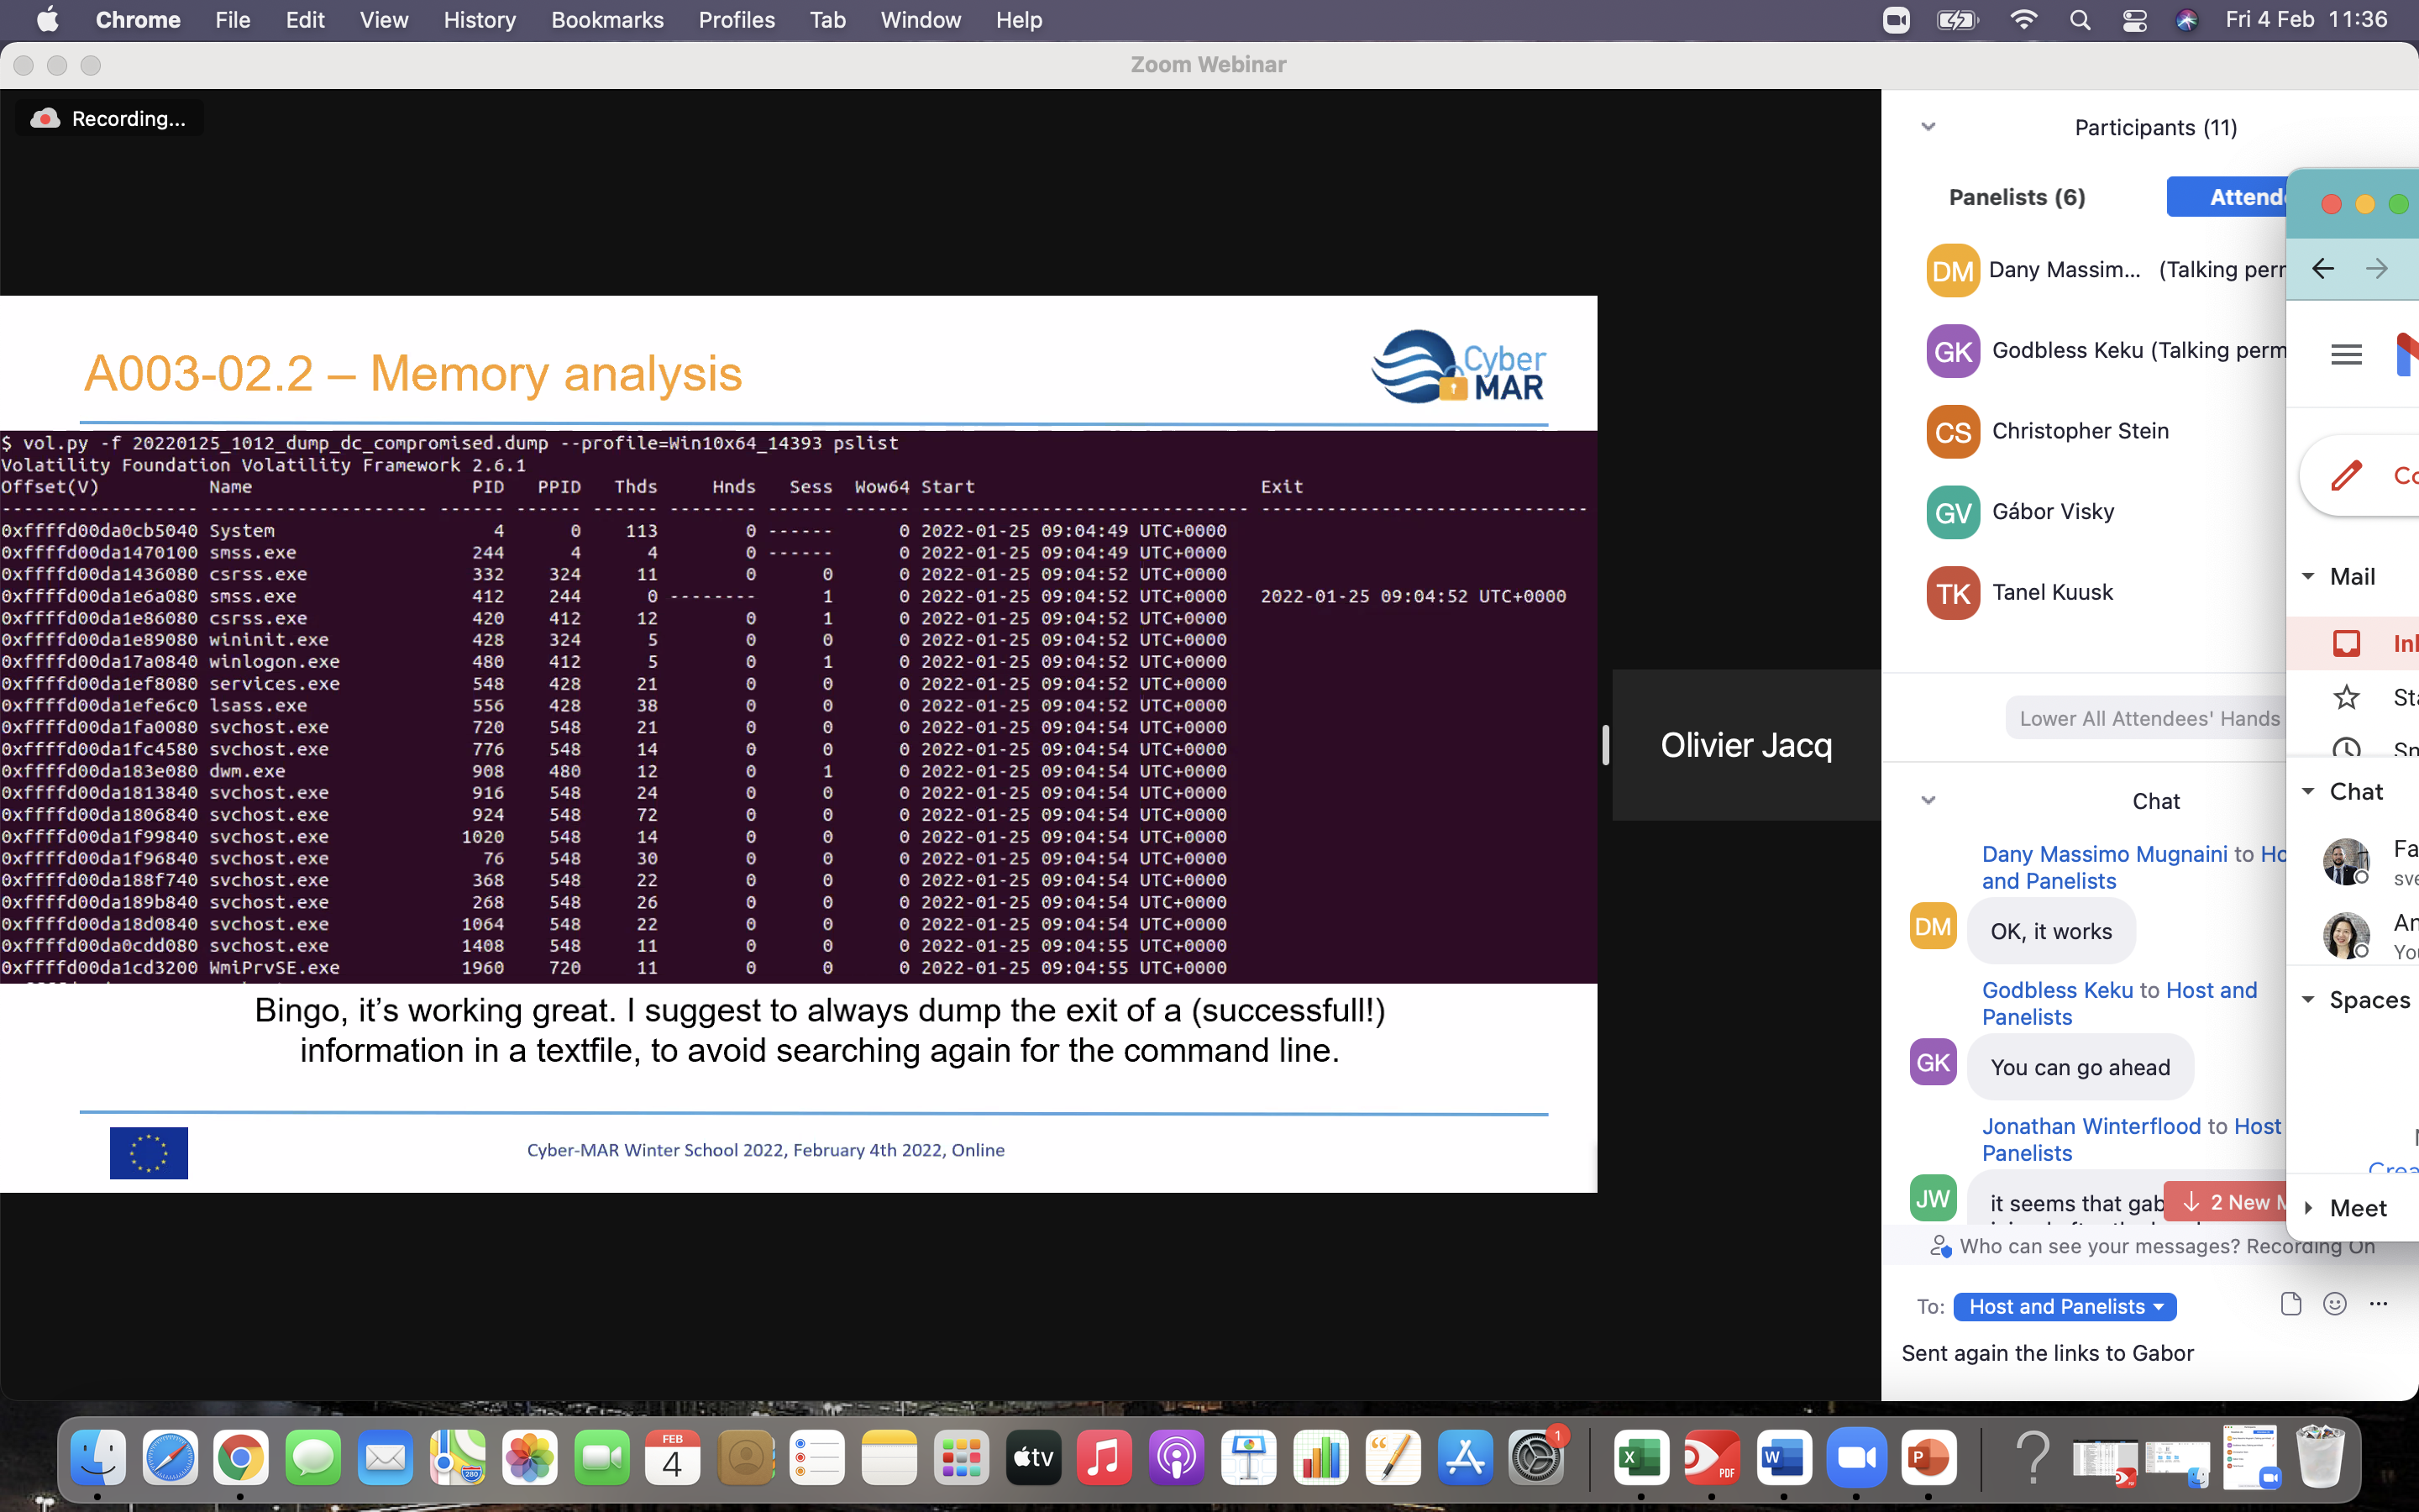The width and height of the screenshot is (2419, 1512).
Task: Click the Gmail compose pencil icon
Action: pos(2346,475)
